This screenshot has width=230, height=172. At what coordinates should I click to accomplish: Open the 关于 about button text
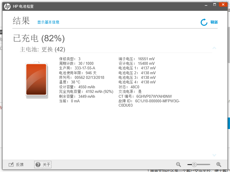pos(47,165)
